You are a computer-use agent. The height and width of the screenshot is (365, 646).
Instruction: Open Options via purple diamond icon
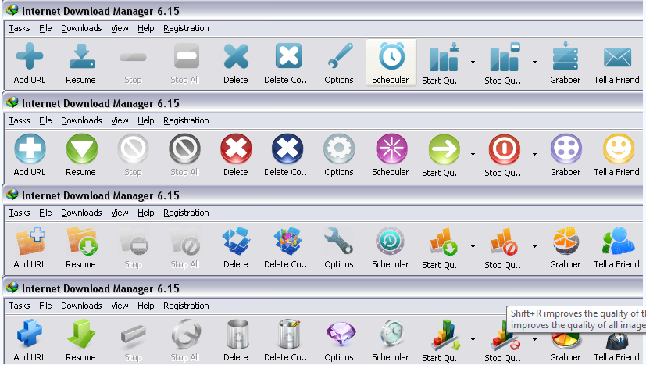click(x=341, y=334)
